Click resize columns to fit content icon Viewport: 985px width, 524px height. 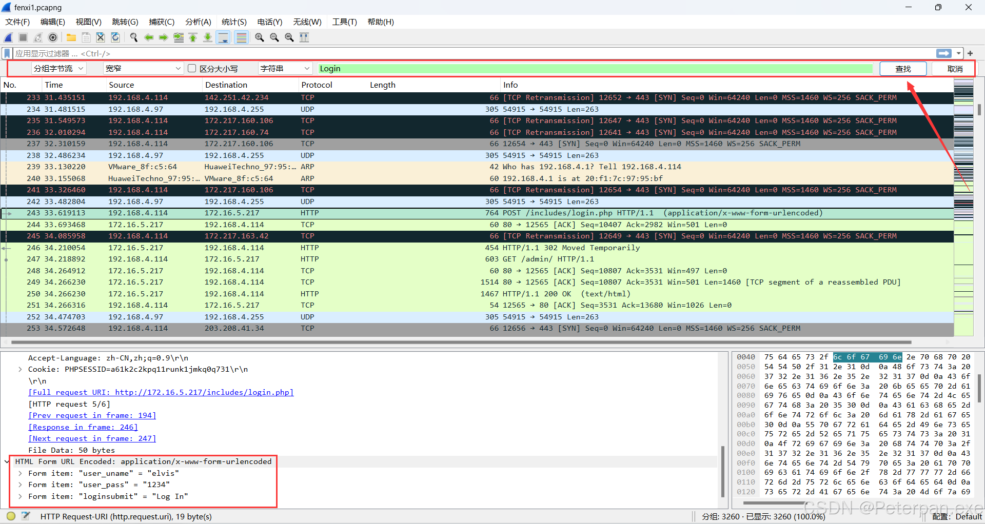[x=304, y=37]
